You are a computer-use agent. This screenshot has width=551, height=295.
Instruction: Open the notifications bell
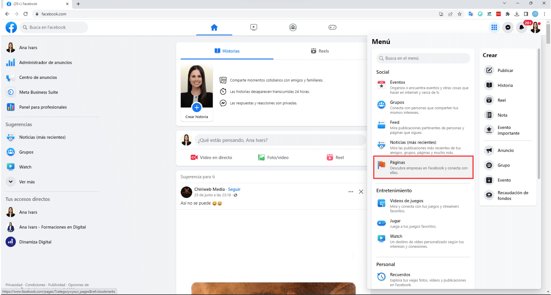(522, 28)
